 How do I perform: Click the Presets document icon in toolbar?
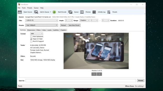click(109, 12)
